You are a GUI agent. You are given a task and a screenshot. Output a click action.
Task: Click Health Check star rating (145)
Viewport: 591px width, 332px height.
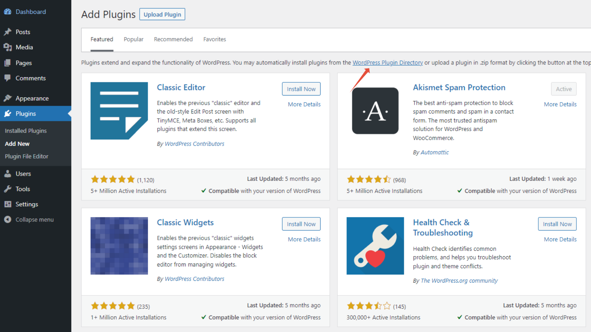(x=369, y=306)
